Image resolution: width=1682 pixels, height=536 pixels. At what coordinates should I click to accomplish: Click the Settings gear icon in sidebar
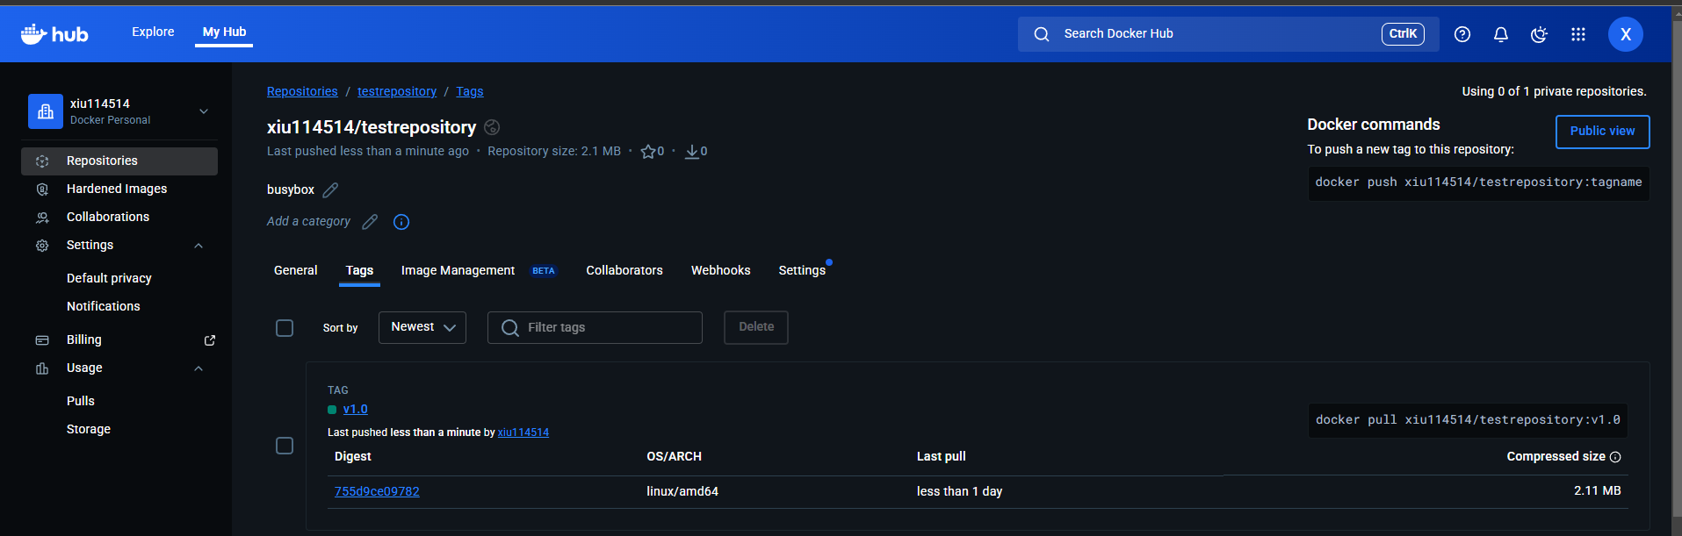tap(42, 246)
